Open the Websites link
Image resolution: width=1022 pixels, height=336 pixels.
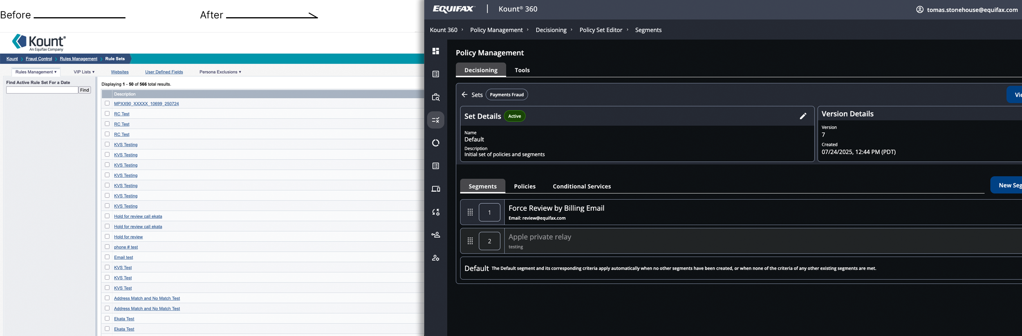point(120,72)
